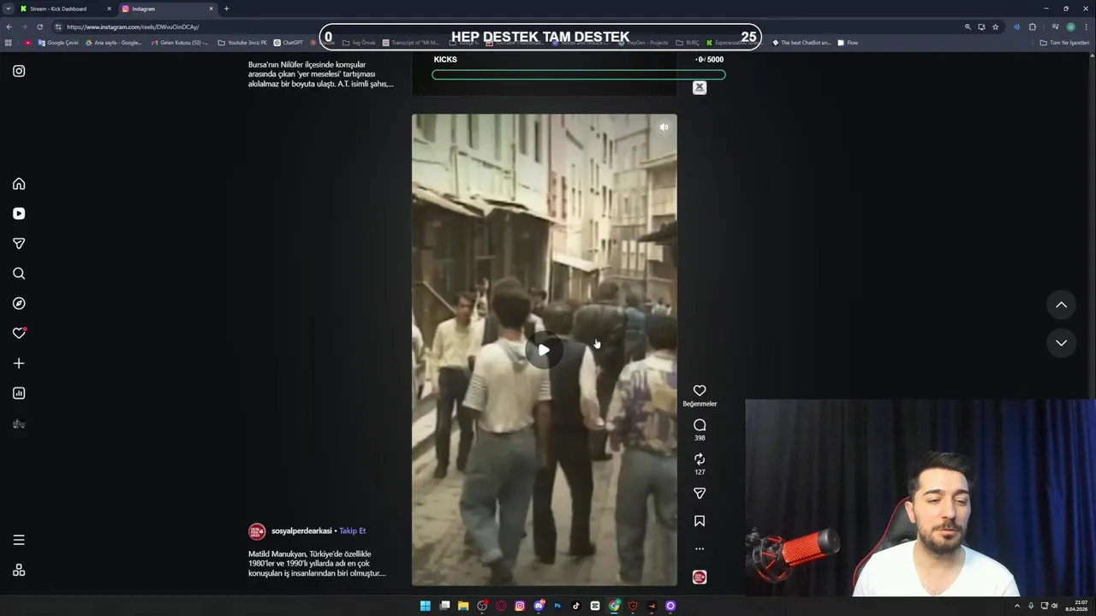Screen dimensions: 1096x616
Task: Show hidden system tray icons
Action: click(1017, 606)
